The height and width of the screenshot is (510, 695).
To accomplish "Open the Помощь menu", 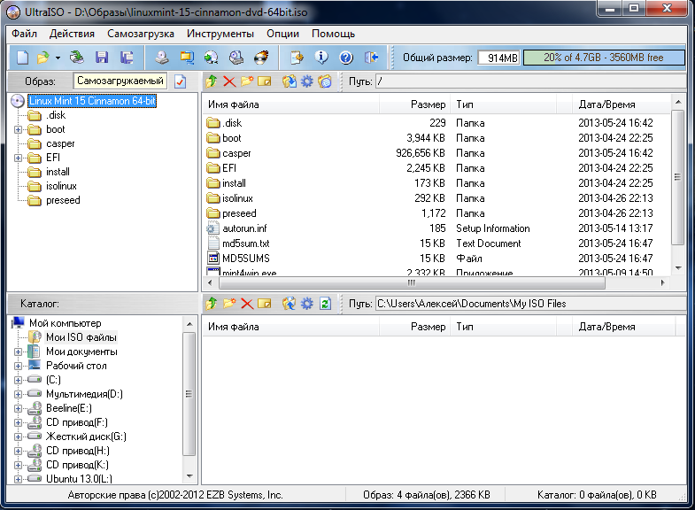I will (333, 34).
